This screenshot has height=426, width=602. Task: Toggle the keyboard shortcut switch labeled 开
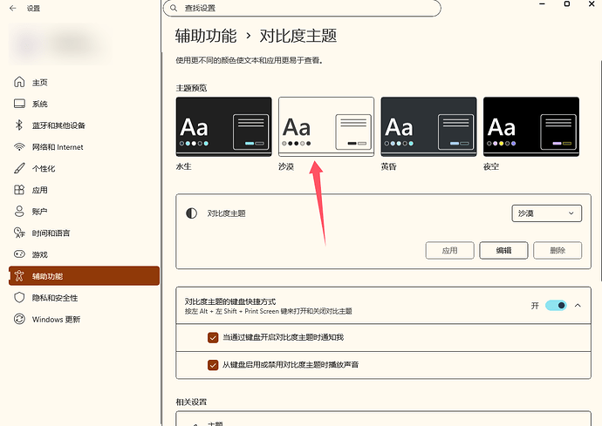[x=556, y=306]
